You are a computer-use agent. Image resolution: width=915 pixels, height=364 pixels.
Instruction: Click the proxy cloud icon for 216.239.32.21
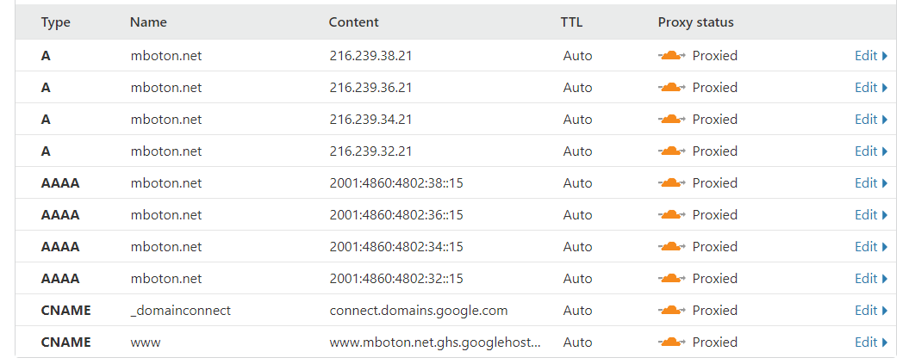tap(672, 151)
